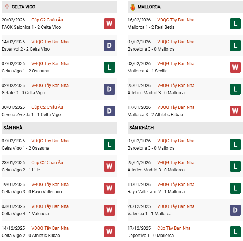Click the Celta Vigo 4 - 1 Valencia result

coord(25,214)
